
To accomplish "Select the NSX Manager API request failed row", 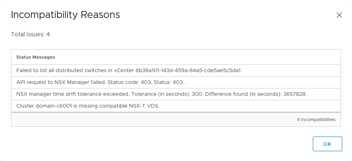I will click(x=176, y=82).
